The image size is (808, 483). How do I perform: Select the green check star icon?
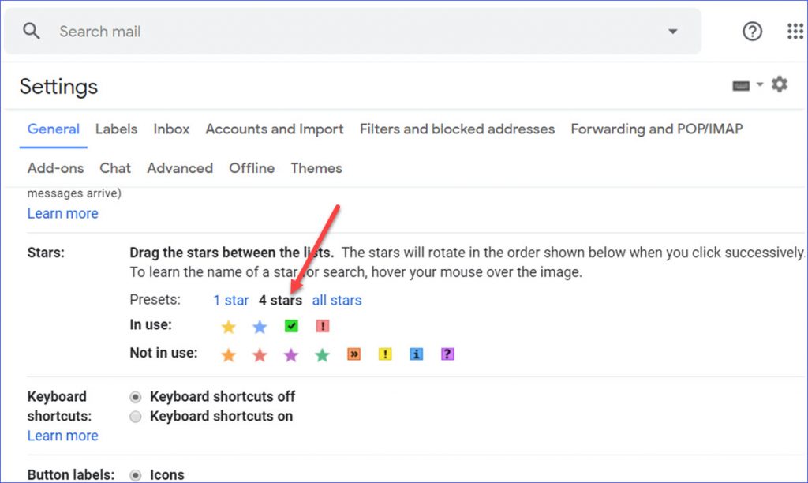pos(290,325)
